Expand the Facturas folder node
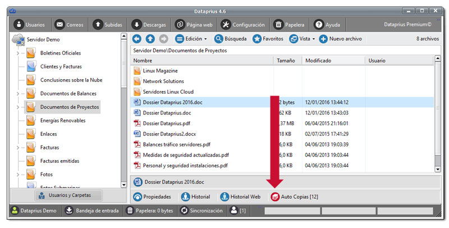The width and height of the screenshot is (449, 228). point(18,148)
